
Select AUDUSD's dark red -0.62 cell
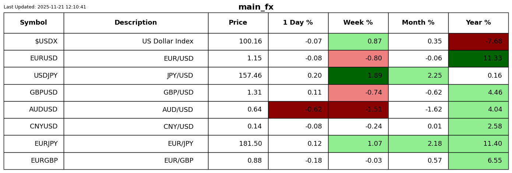point(298,110)
